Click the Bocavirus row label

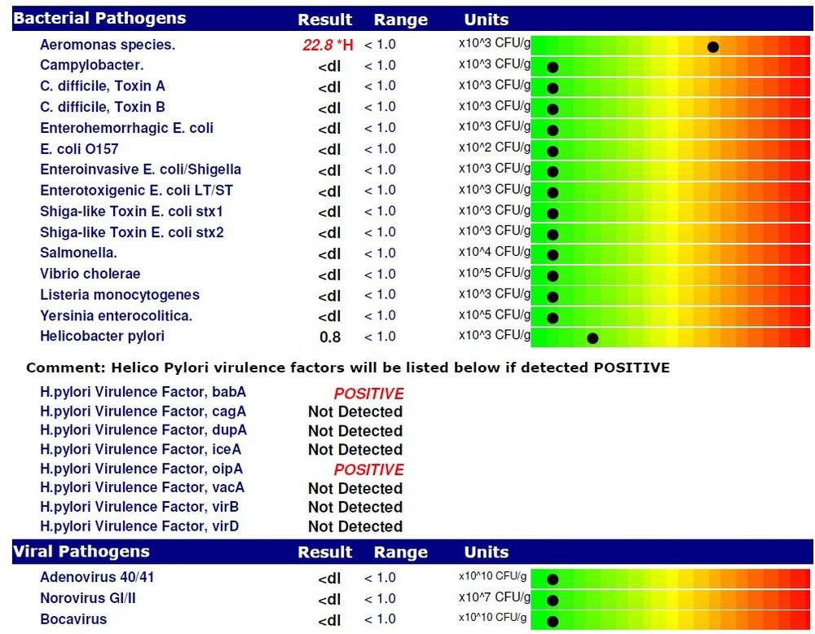73,619
